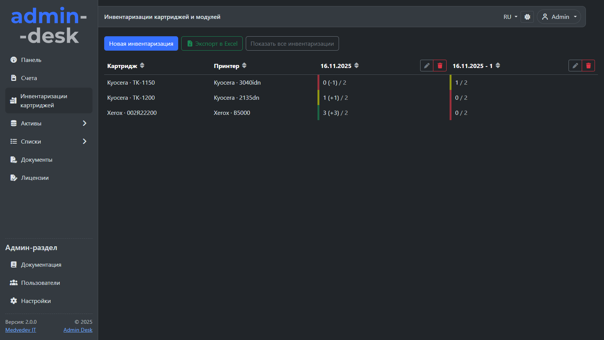
Task: Sort table by Принтер column
Action: click(x=244, y=66)
